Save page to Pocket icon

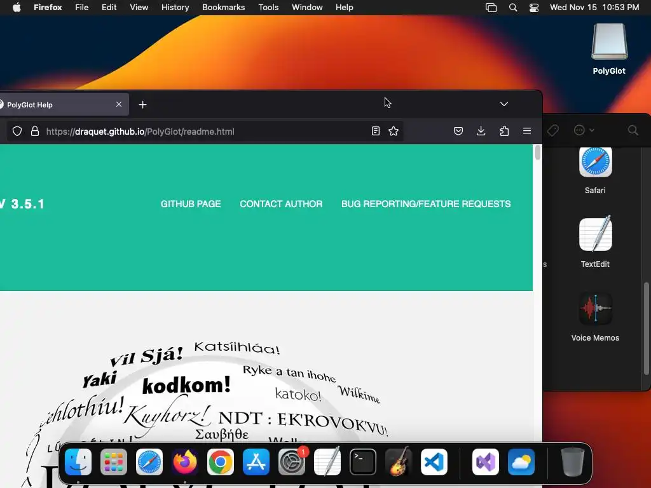click(458, 131)
